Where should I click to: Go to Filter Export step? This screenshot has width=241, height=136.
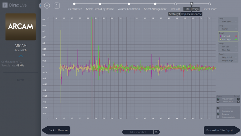tap(209, 9)
